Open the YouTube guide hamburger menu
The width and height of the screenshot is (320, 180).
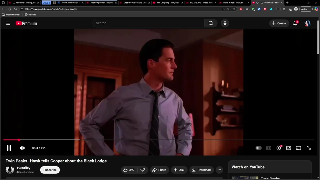click(x=8, y=23)
